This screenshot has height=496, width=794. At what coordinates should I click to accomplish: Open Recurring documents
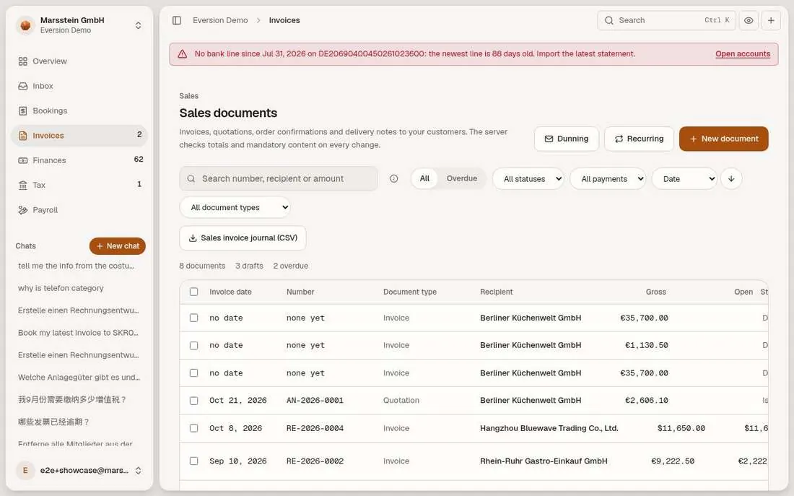point(639,139)
